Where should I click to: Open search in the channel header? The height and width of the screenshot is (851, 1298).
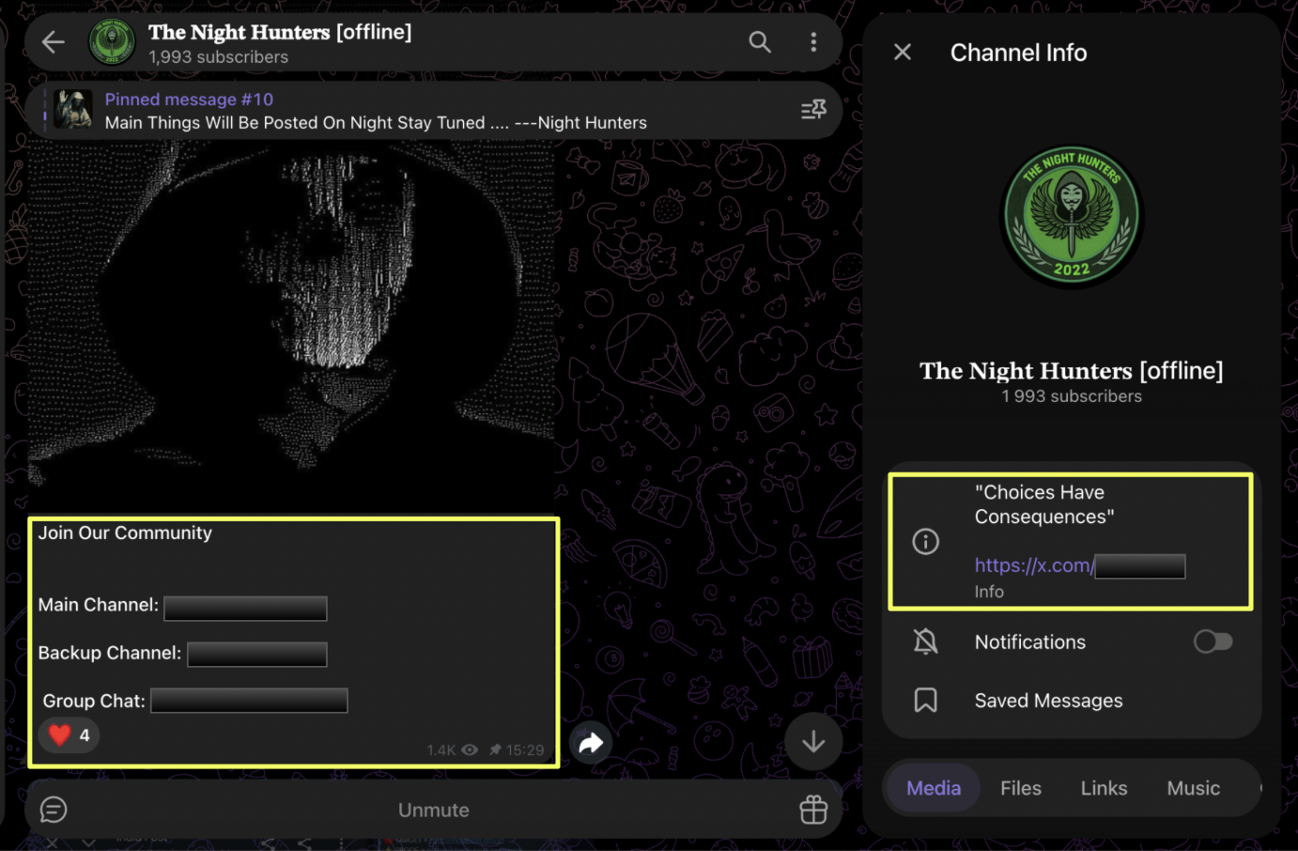click(760, 42)
